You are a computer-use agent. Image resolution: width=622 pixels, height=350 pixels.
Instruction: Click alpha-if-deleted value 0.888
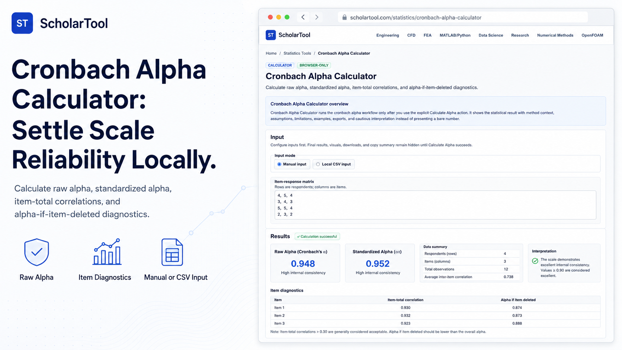pos(517,324)
